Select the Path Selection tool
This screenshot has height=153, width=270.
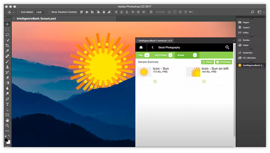pyautogui.click(x=7, y=110)
